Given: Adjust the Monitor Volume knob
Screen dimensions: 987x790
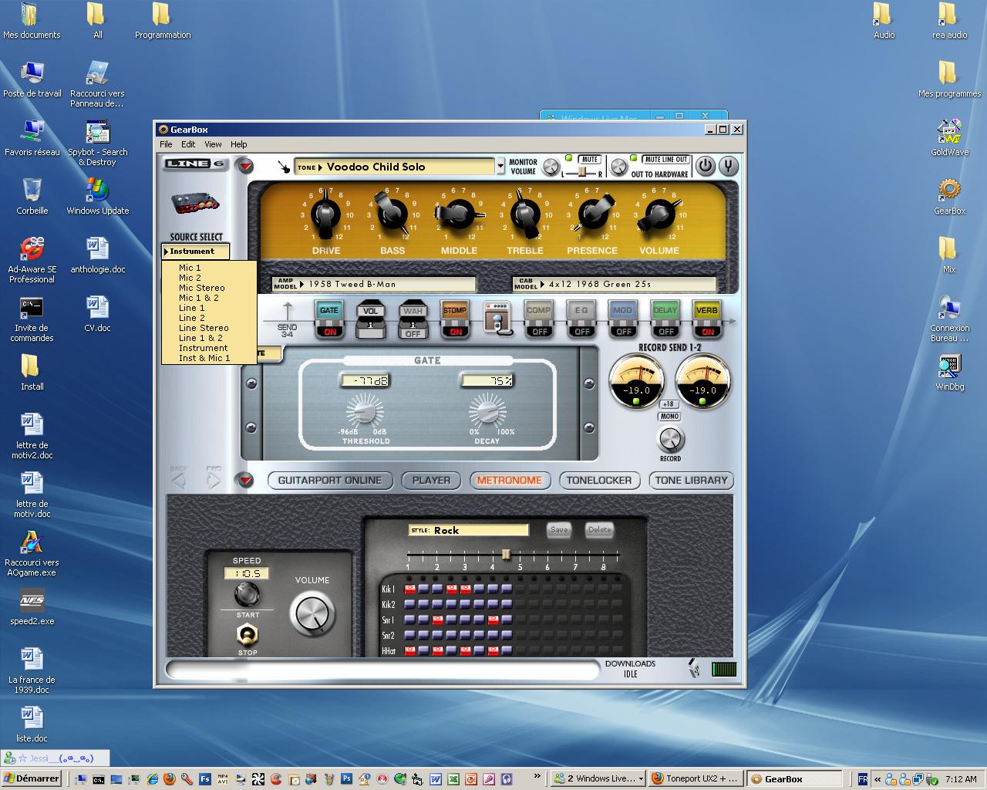Looking at the screenshot, I should [550, 167].
